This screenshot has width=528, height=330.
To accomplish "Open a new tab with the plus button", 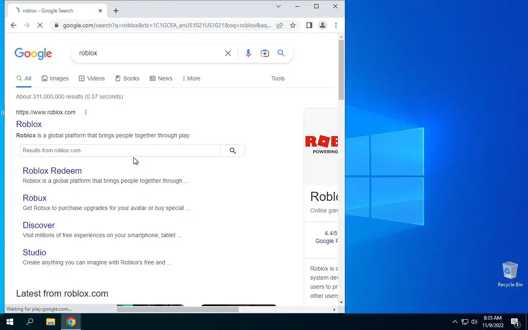I will pos(116,11).
